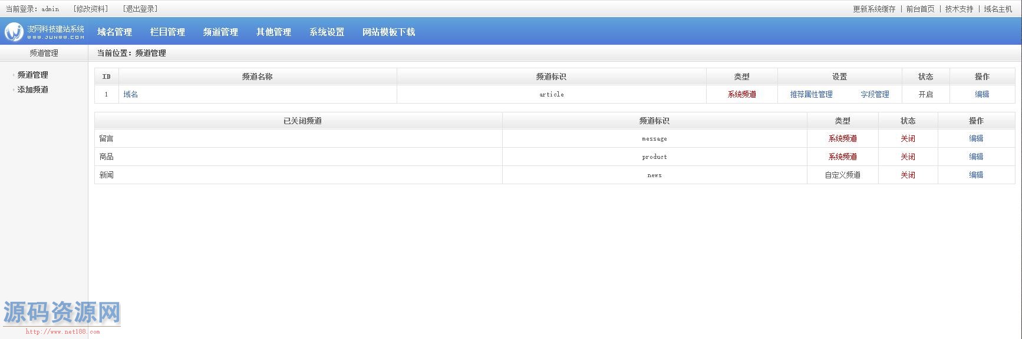Open the 域名 channel name link
1022x339 pixels.
131,94
